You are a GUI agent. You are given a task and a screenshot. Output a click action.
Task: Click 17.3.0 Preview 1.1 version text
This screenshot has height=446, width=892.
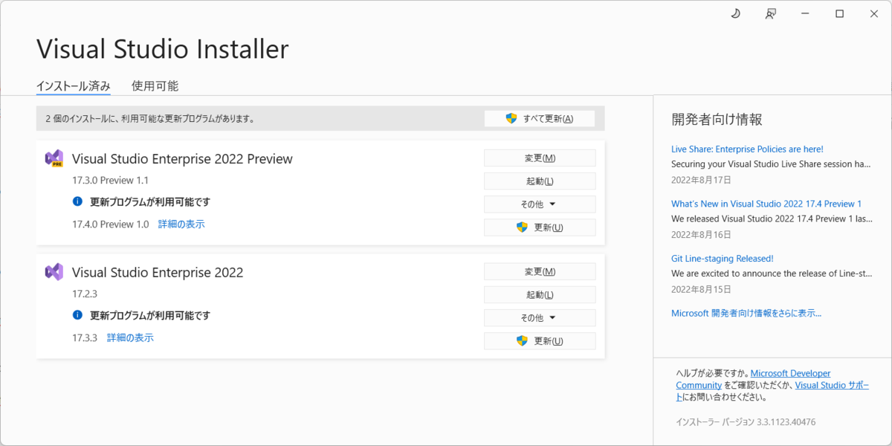point(111,180)
